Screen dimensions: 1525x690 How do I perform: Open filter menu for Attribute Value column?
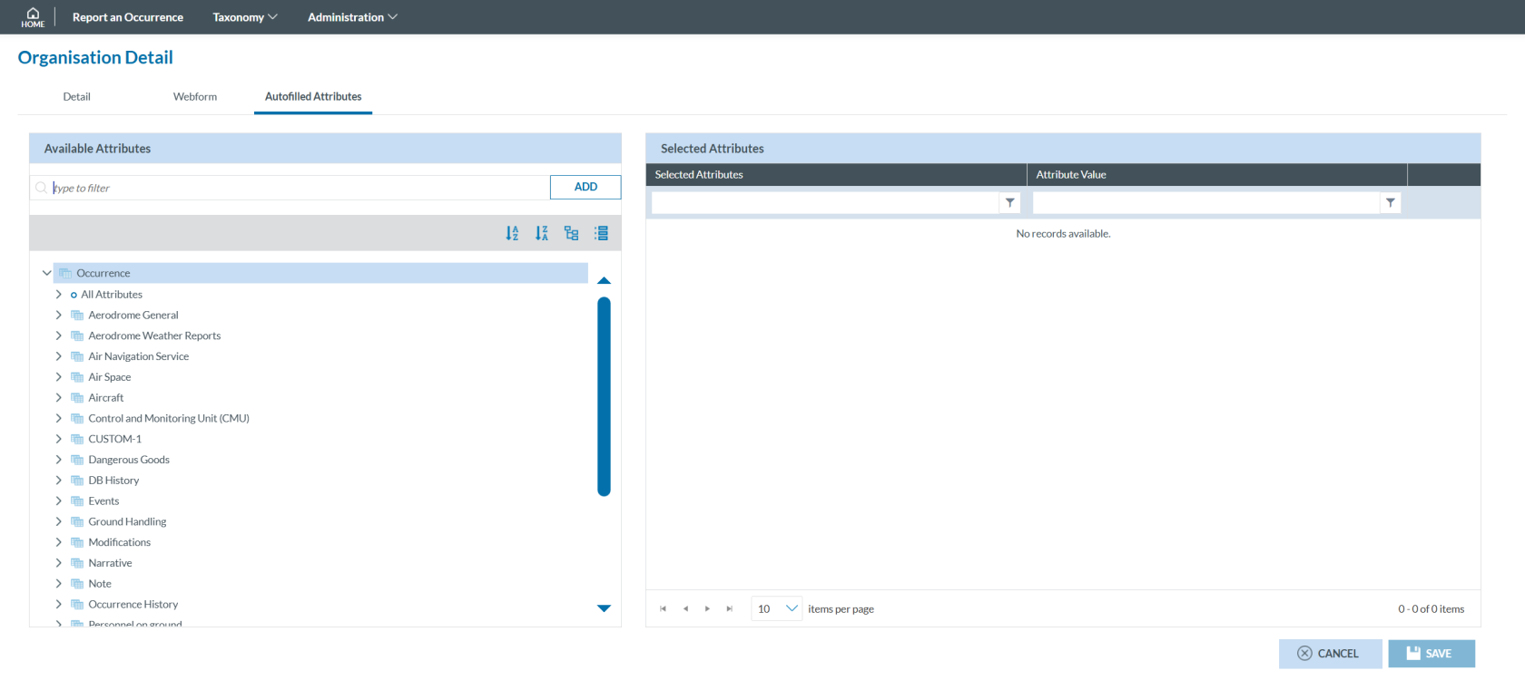coord(1390,203)
